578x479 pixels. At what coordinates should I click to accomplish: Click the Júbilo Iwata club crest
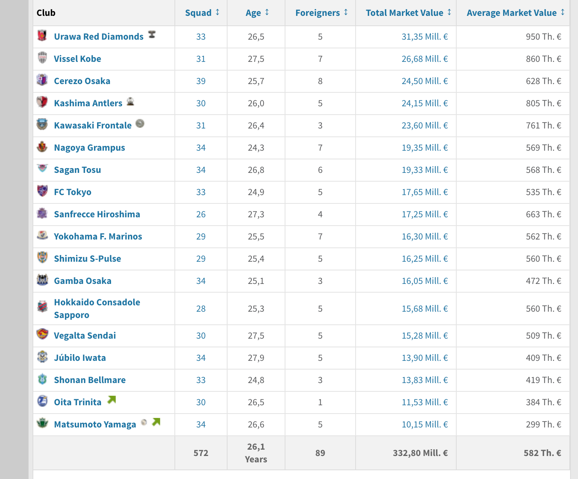pyautogui.click(x=42, y=356)
